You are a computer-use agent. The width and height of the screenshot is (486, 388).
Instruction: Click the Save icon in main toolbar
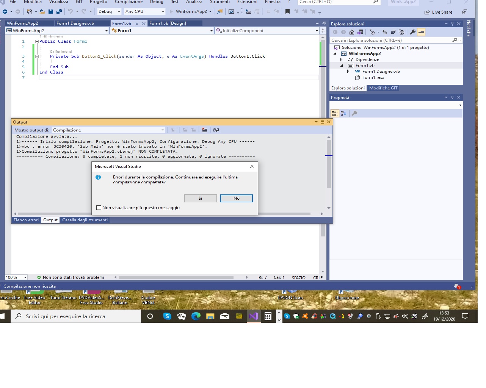[x=51, y=11]
